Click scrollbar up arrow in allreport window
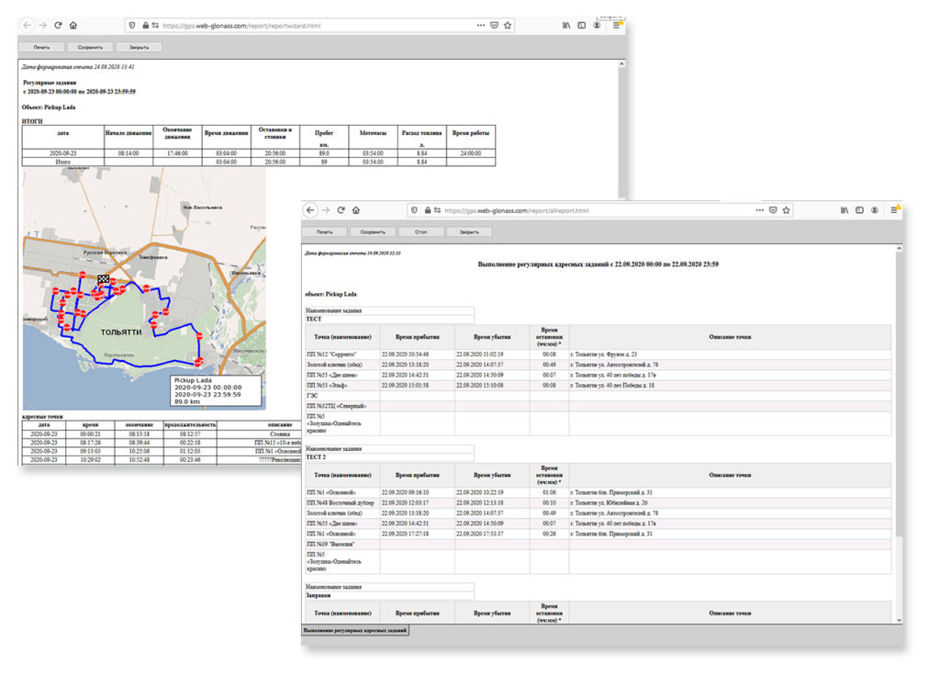The height and width of the screenshot is (697, 940). pyautogui.click(x=899, y=248)
